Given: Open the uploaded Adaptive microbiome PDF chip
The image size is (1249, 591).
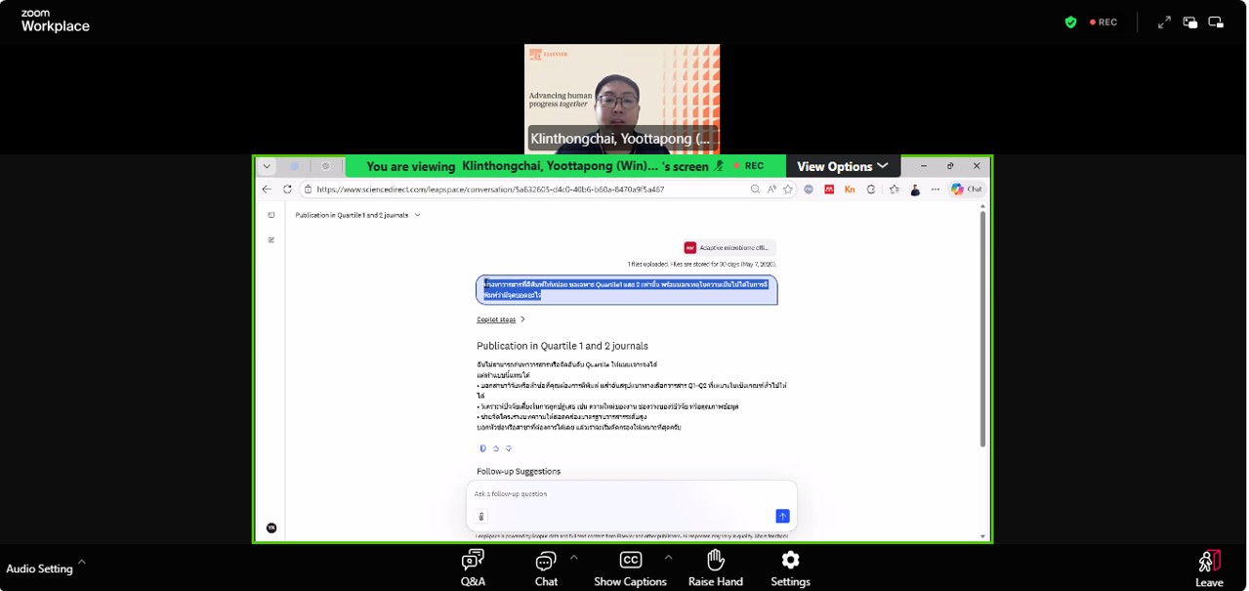Looking at the screenshot, I should click(729, 248).
